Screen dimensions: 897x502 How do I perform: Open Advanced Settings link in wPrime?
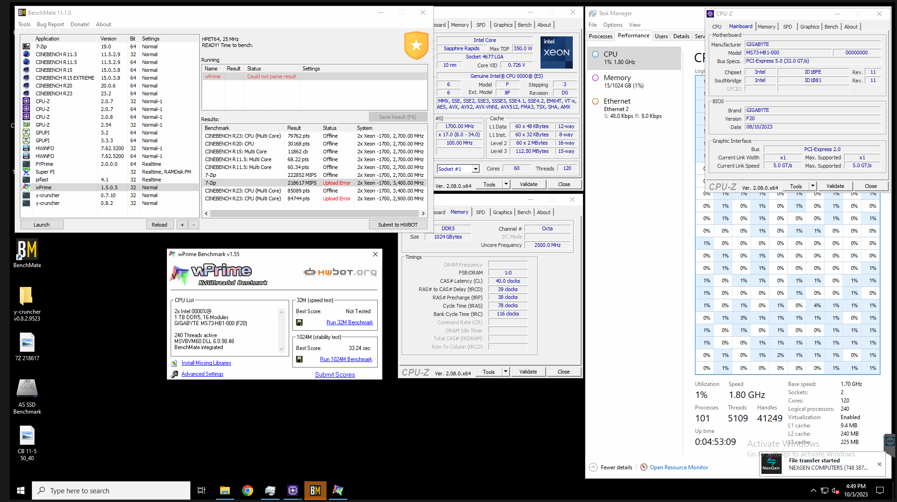[202, 374]
